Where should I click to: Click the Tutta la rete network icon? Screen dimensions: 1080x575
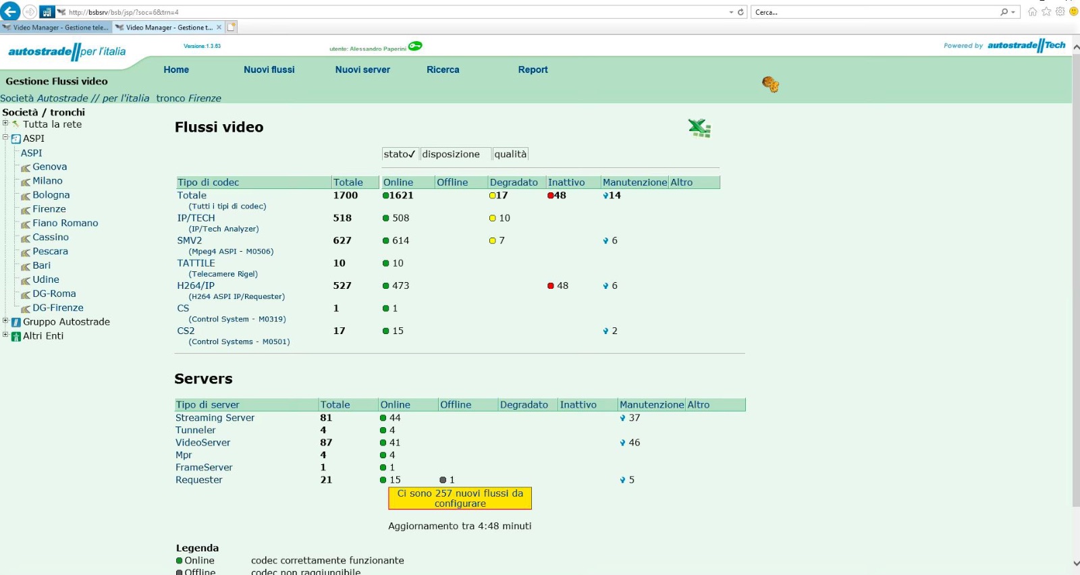(16, 124)
